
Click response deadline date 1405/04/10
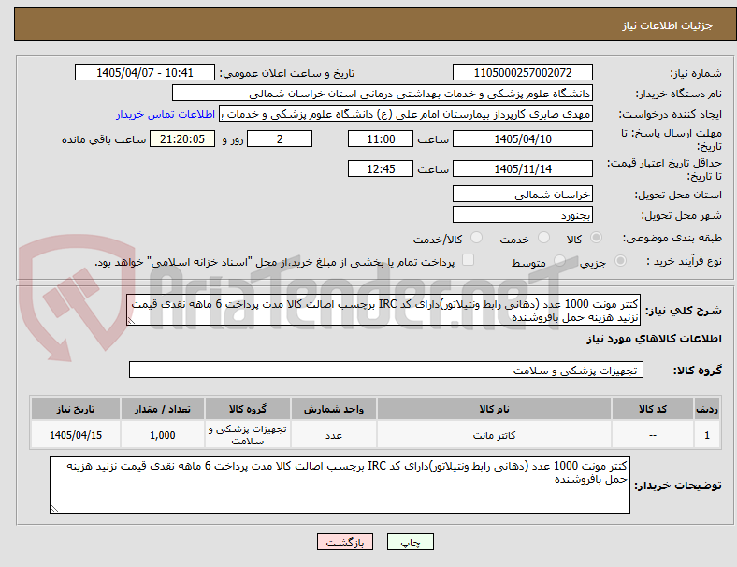(x=522, y=138)
